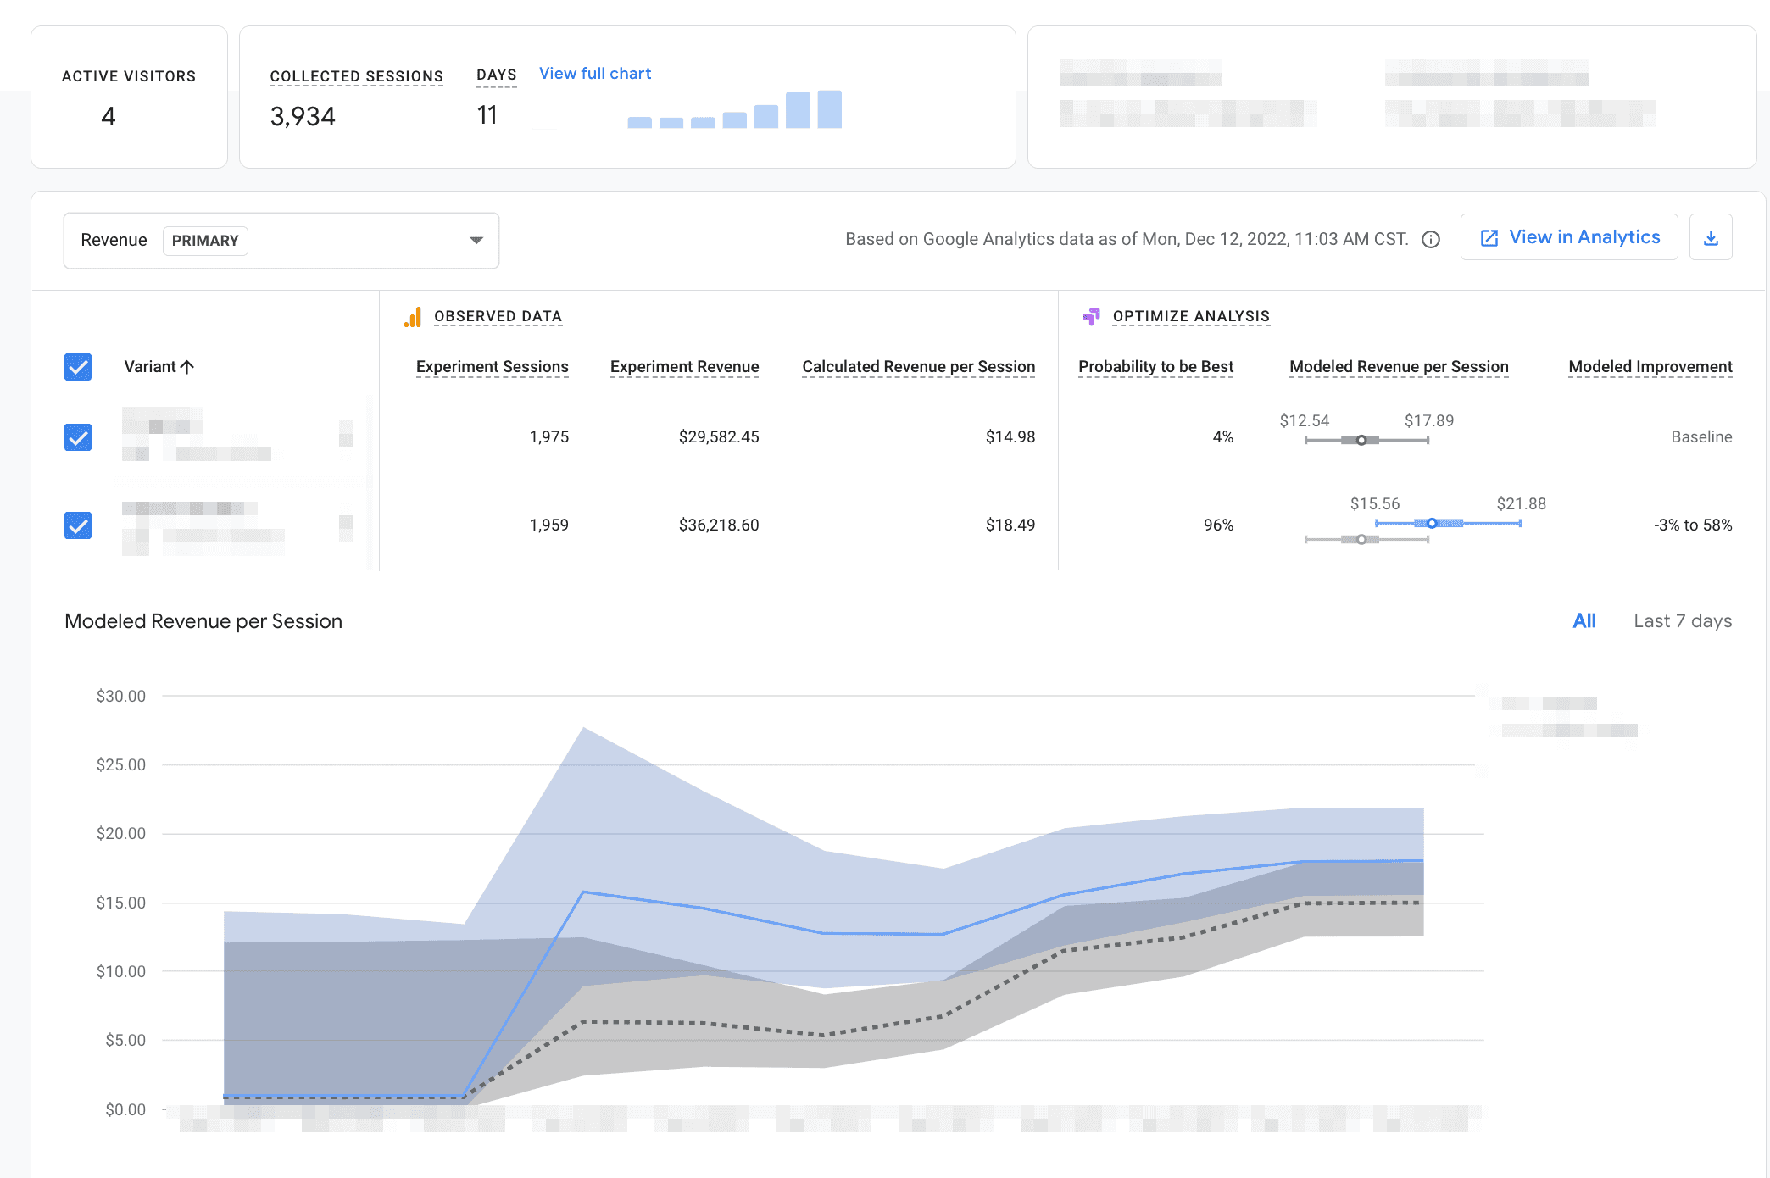The width and height of the screenshot is (1770, 1178).
Task: Click the View in Analytics button
Action: click(1569, 238)
